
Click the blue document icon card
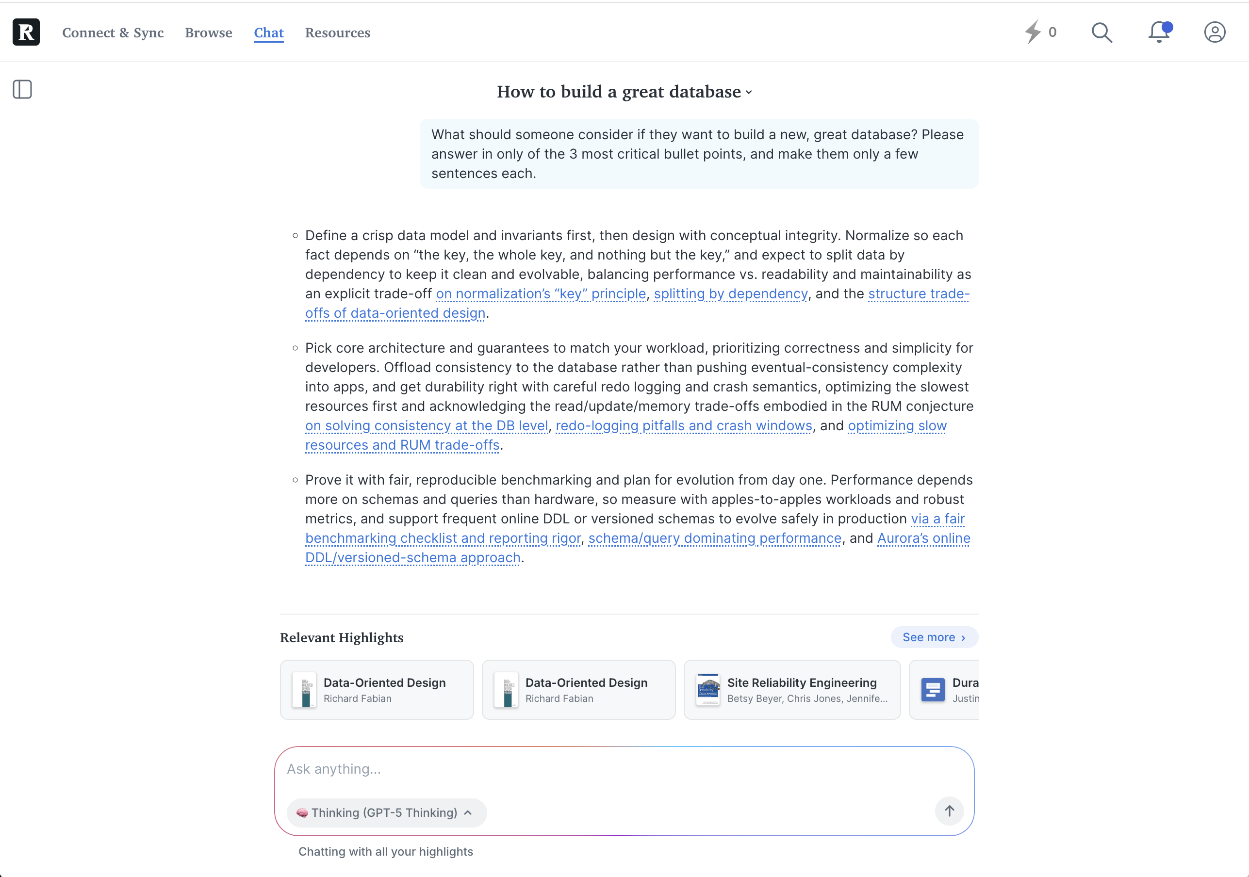(944, 690)
